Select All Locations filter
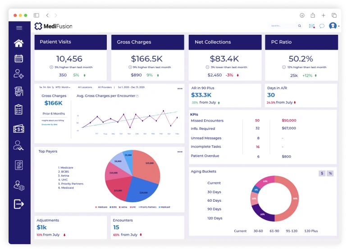 coord(85,87)
